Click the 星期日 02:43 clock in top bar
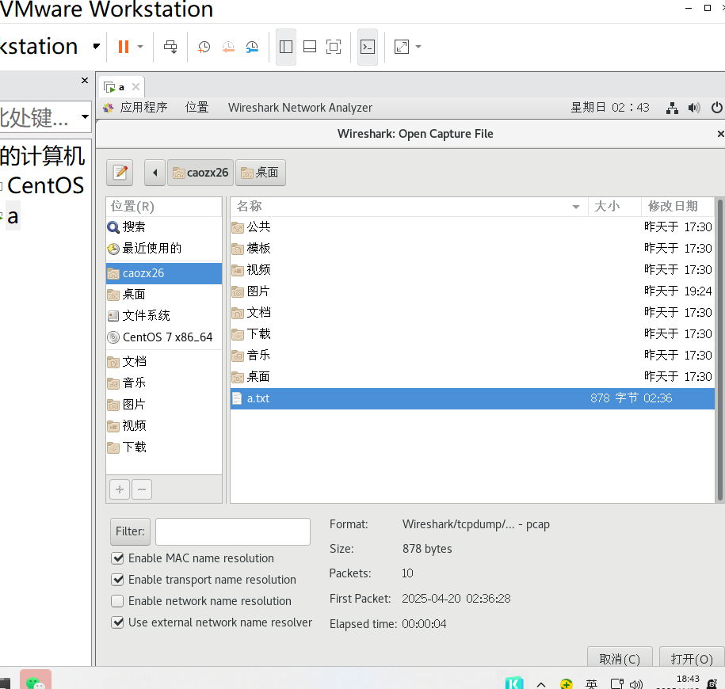The width and height of the screenshot is (725, 689). [x=610, y=108]
